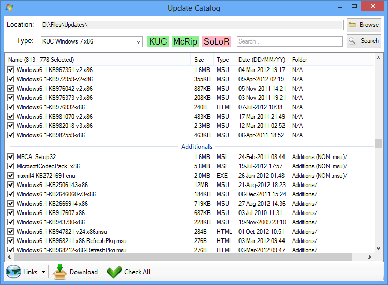Click the vertical scrollbar thumb
This screenshot has height=285, width=388.
click(378, 144)
